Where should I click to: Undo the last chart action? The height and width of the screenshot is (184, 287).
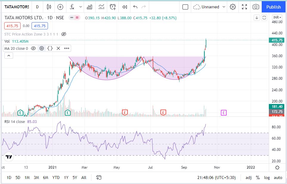click(x=135, y=7)
